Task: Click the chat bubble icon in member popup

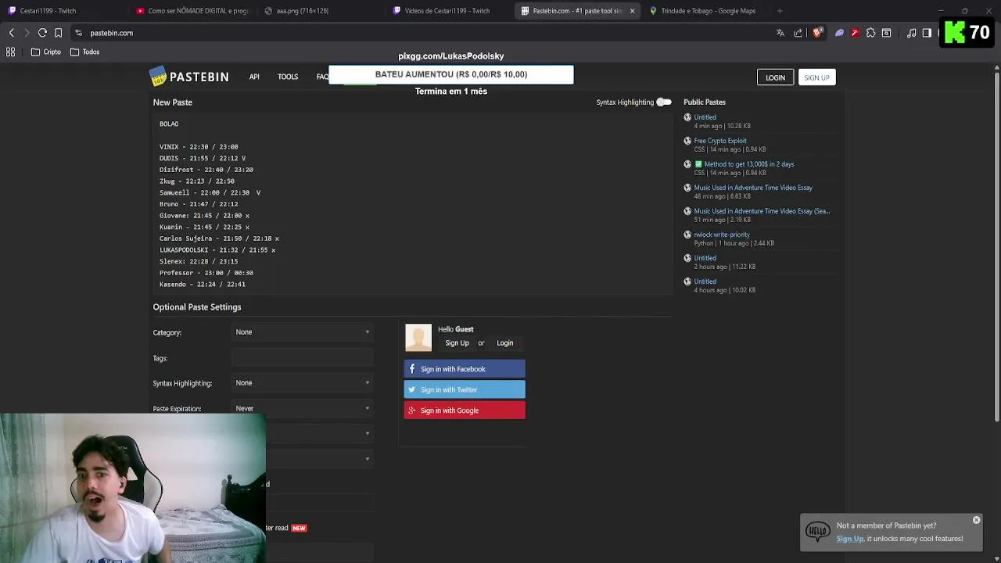Action: [818, 532]
